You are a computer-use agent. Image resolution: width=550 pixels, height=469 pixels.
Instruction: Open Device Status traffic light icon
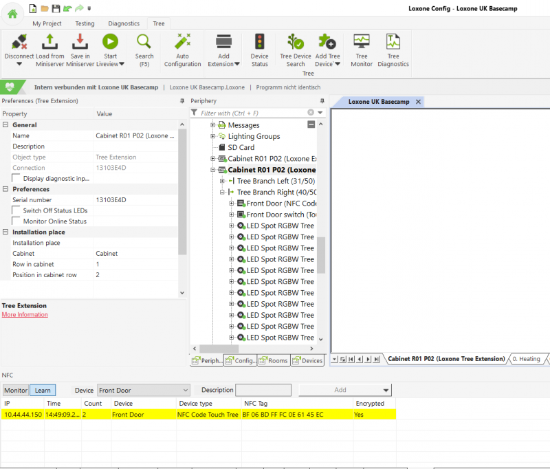[x=259, y=42]
